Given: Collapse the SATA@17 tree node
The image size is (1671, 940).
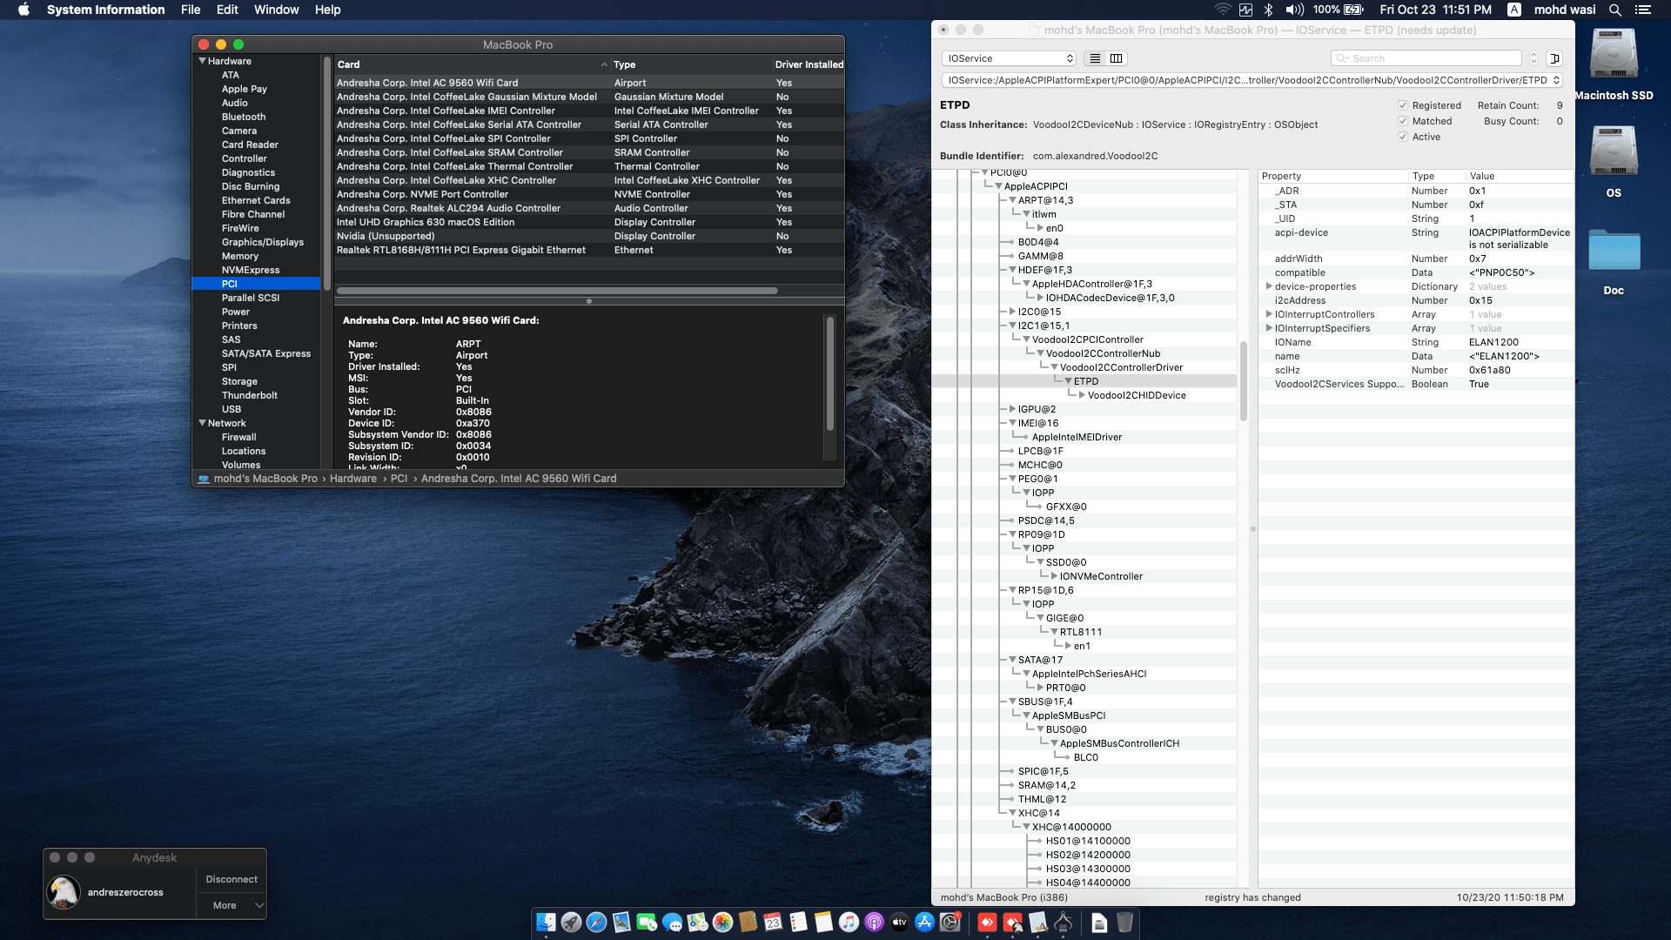Looking at the screenshot, I should [x=1012, y=660].
